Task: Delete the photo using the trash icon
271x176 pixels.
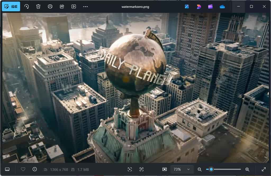Action: click(38, 7)
